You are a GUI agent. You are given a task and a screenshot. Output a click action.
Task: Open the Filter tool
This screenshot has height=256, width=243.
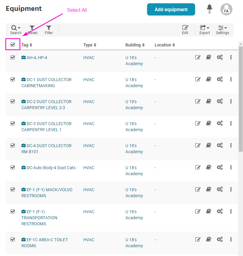tap(49, 30)
